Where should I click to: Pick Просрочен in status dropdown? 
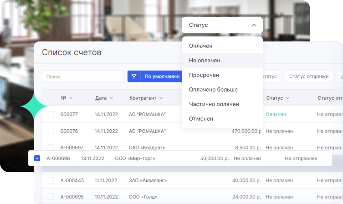tap(204, 75)
